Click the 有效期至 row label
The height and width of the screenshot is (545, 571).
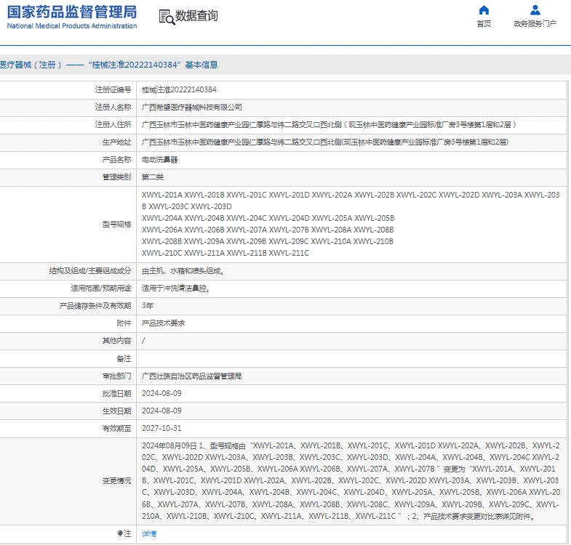(x=116, y=429)
